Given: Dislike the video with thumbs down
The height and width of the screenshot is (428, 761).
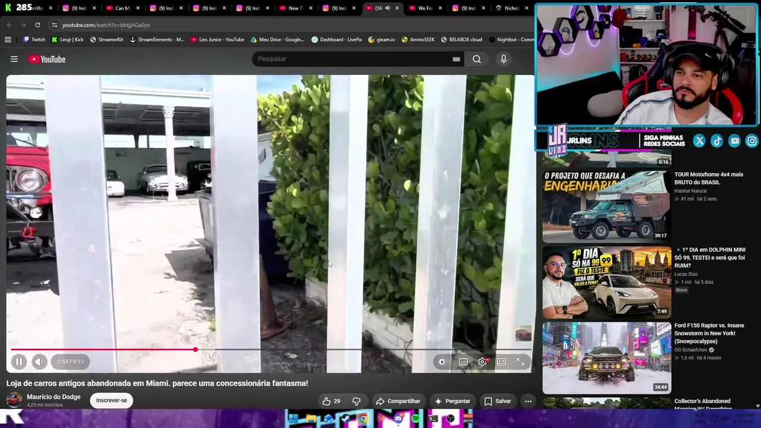Looking at the screenshot, I should pyautogui.click(x=357, y=401).
